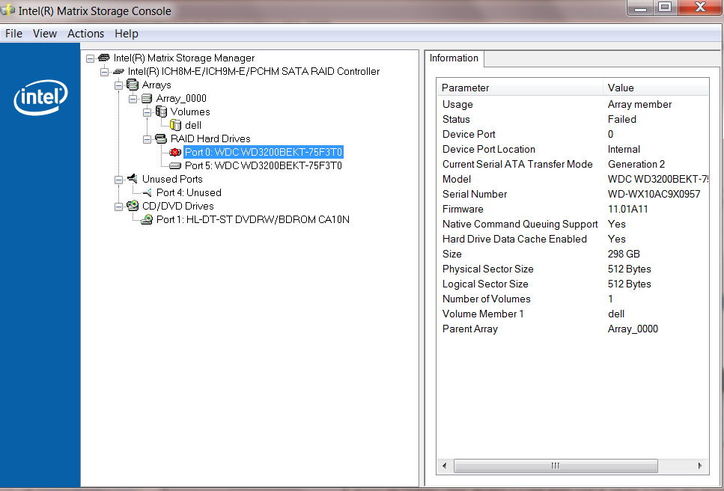Click the dell volume cylinder icon
The height and width of the screenshot is (491, 724).
tap(175, 124)
